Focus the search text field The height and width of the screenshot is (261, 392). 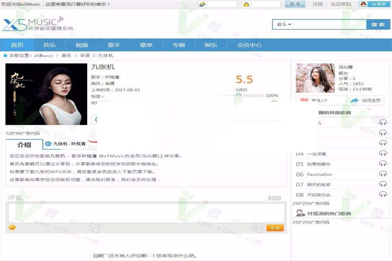(330, 24)
